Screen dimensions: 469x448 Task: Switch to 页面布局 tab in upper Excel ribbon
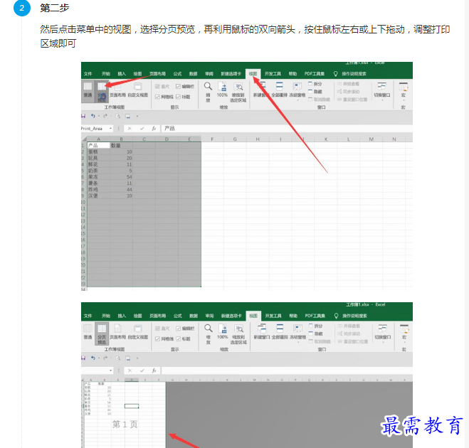[157, 74]
